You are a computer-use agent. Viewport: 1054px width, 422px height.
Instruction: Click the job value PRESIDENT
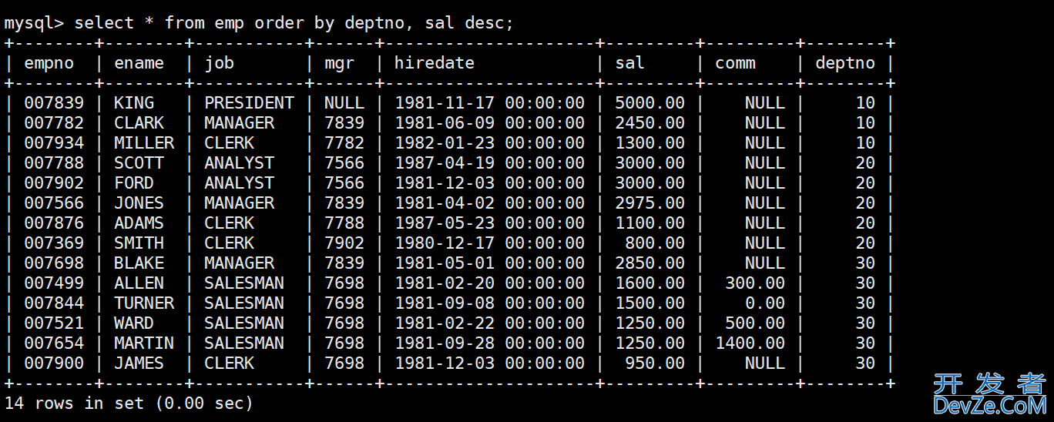click(249, 102)
